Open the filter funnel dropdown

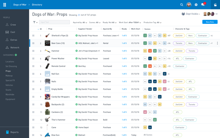point(35,22)
